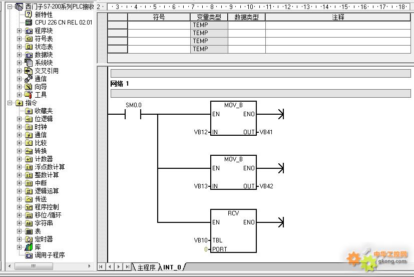Expand the 程序控制 node
Image resolution: width=414 pixels, height=277 pixels.
click(x=20, y=207)
